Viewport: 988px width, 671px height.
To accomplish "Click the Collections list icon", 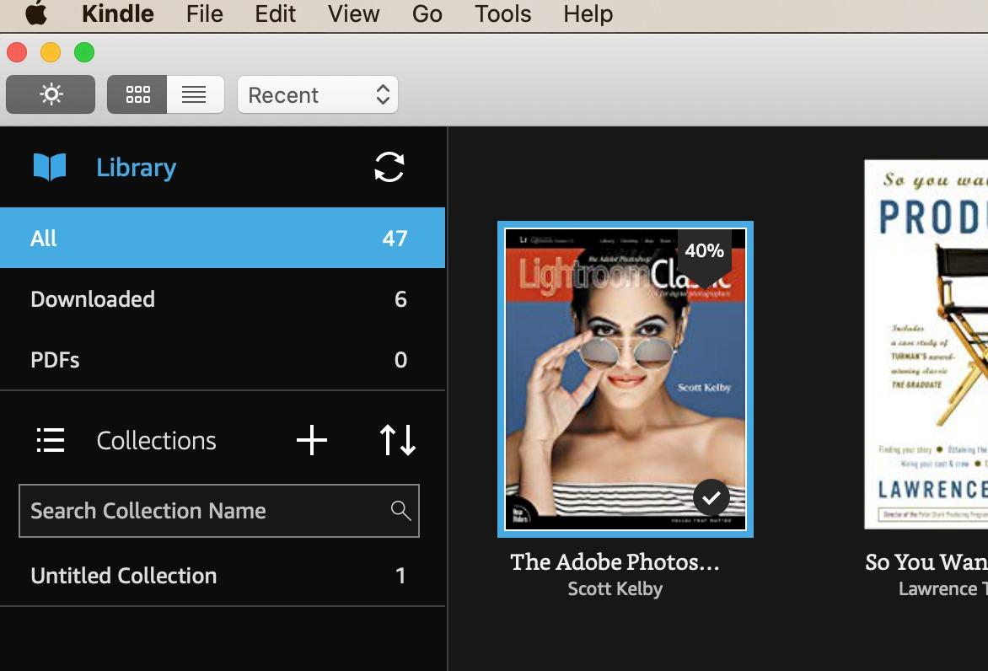I will (51, 440).
